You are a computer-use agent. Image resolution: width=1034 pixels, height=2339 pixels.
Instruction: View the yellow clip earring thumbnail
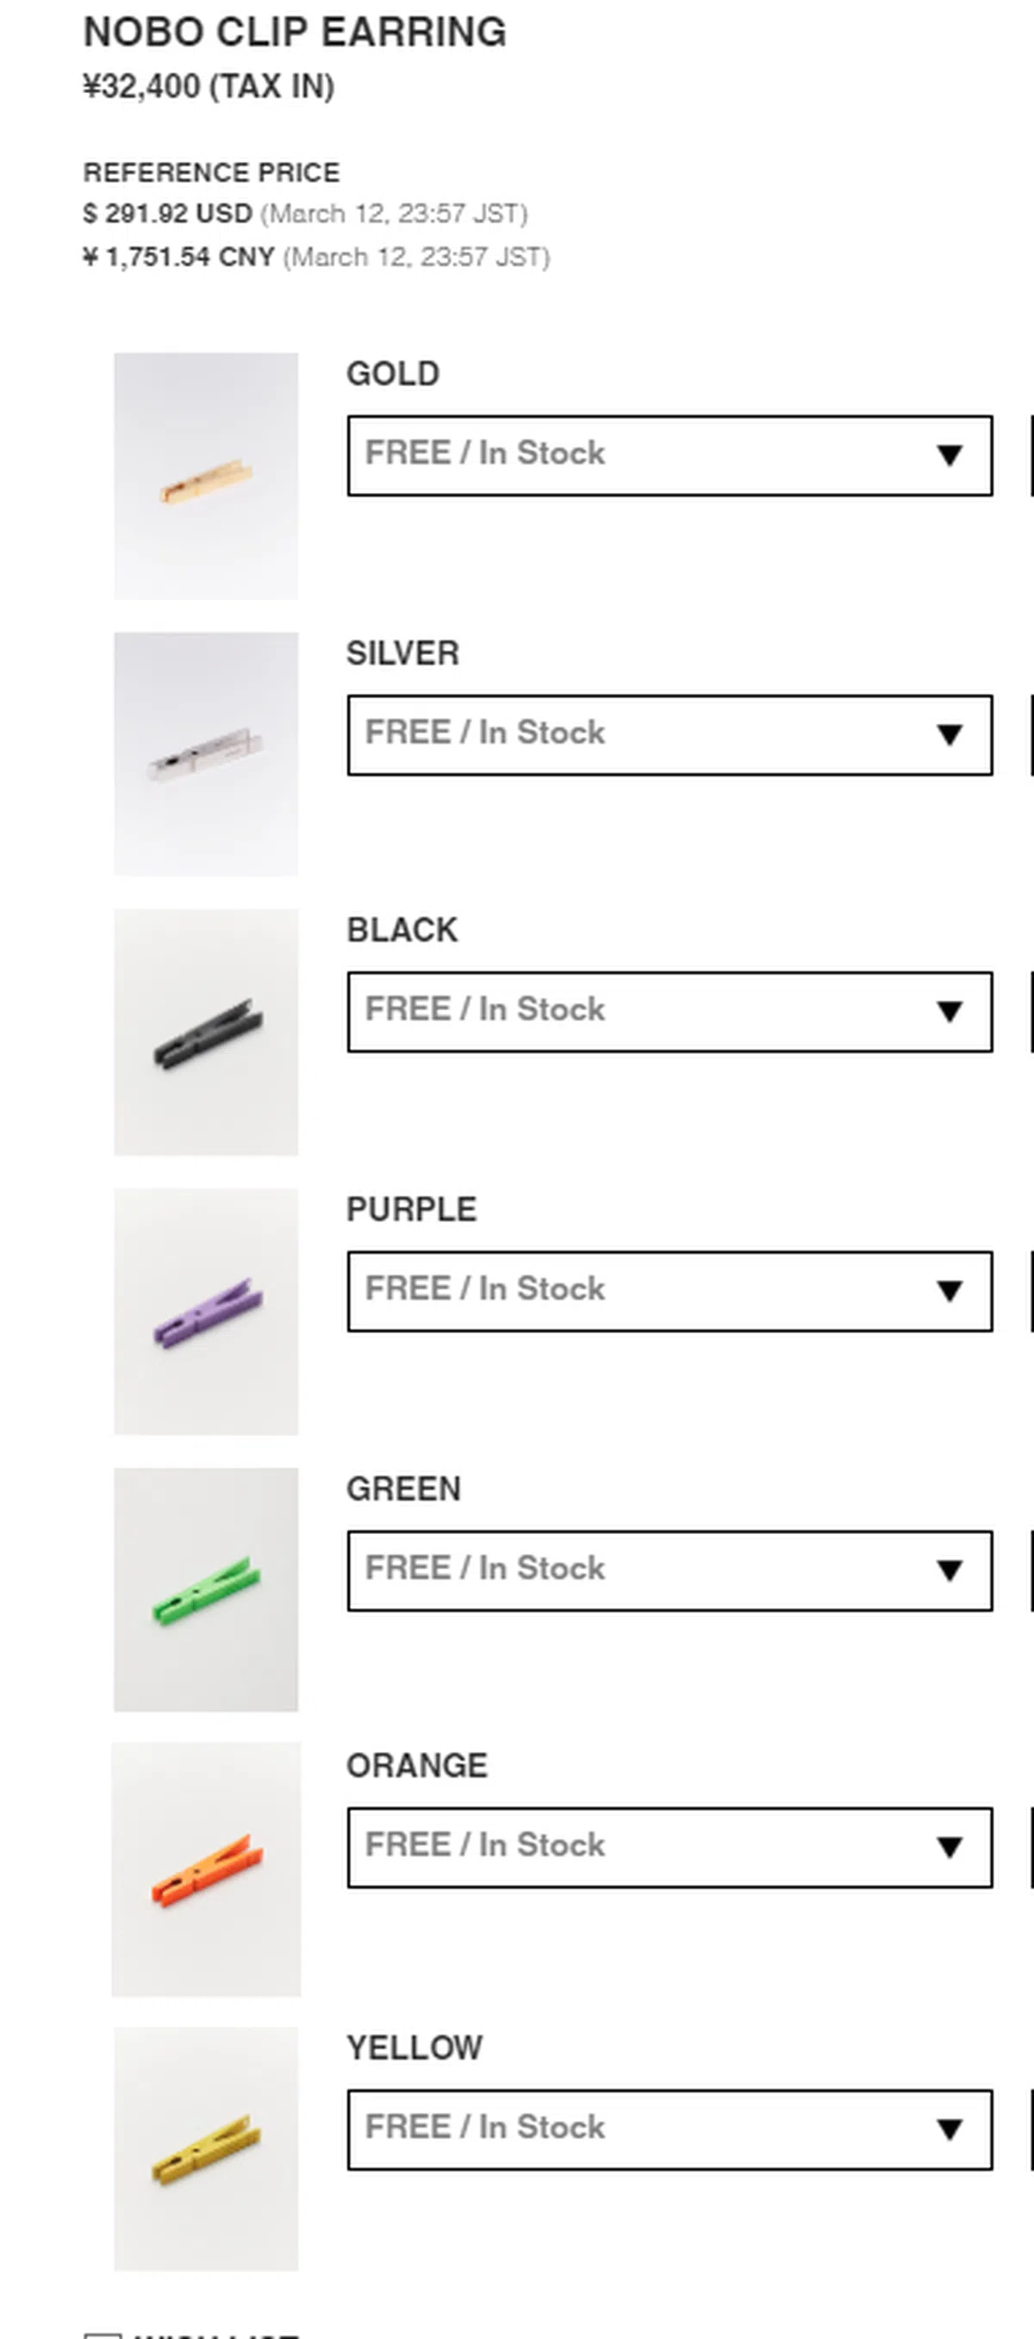pyautogui.click(x=206, y=2149)
